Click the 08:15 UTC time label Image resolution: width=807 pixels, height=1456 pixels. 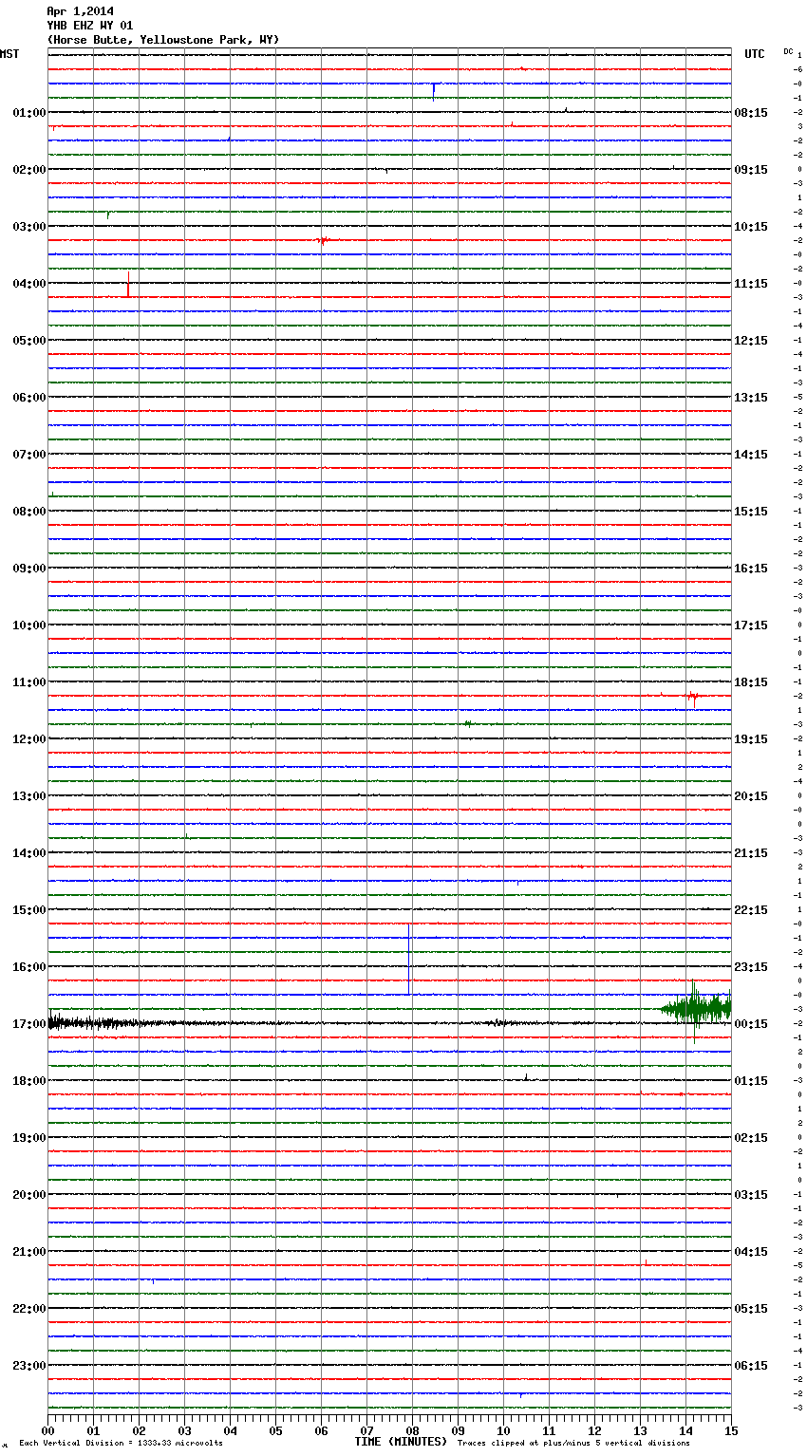pos(751,112)
